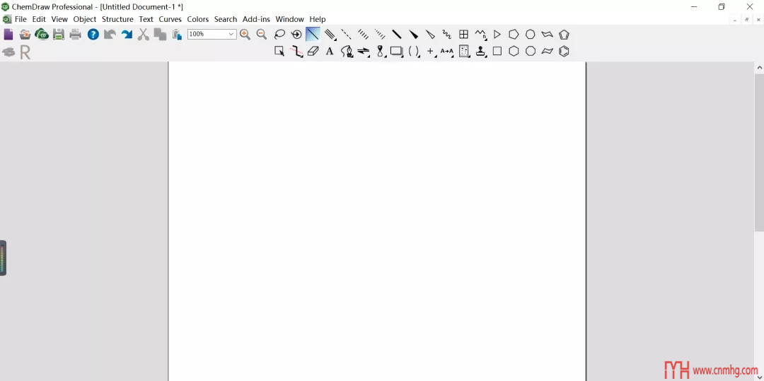Viewport: 764px width, 381px height.
Task: Select the Cyclooctane Ring tool
Action: (x=530, y=51)
